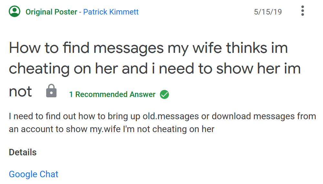
Task: Click the Details heading
Action: (x=23, y=152)
